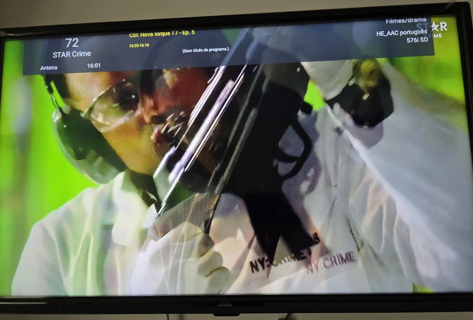
Task: Click the STAR Crime channel name
Action: [x=72, y=54]
